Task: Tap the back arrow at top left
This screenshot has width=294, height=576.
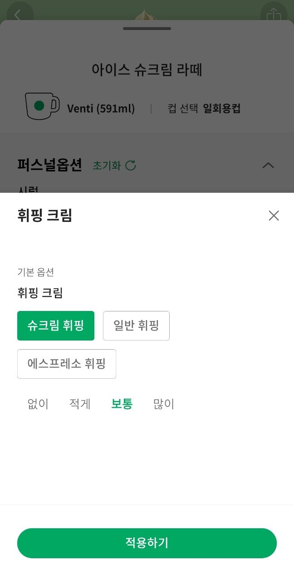Action: (x=19, y=15)
